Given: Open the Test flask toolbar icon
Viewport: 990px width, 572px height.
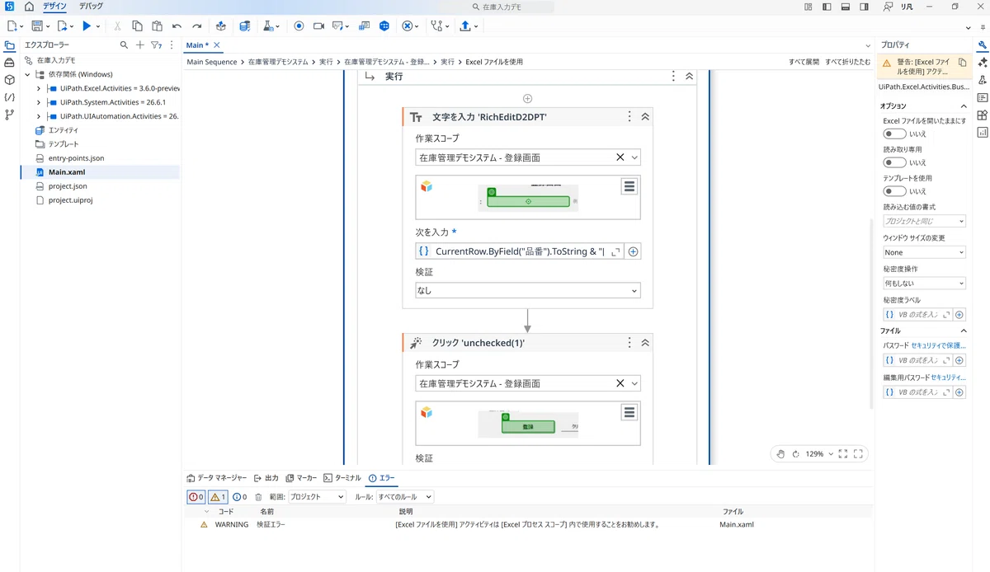Looking at the screenshot, I should 268,26.
